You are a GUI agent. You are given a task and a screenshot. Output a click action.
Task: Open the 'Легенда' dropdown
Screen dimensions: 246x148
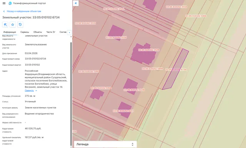click(x=105, y=144)
